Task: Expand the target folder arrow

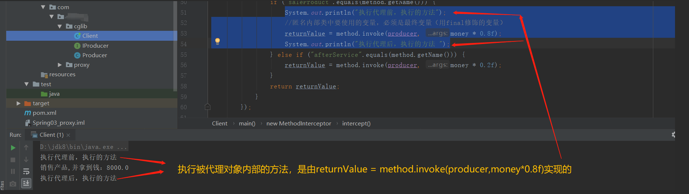Action: click(x=18, y=103)
